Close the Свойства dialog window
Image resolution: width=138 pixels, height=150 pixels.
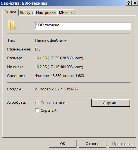(x=135, y=3)
